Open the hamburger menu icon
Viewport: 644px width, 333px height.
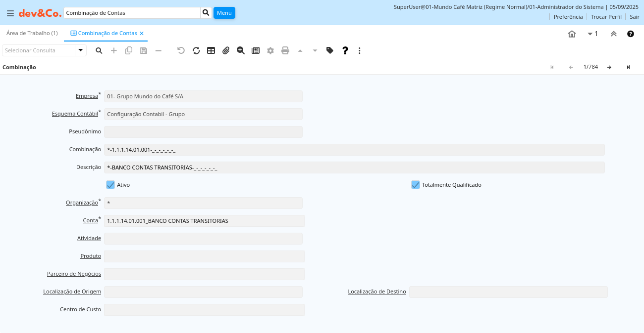point(10,13)
